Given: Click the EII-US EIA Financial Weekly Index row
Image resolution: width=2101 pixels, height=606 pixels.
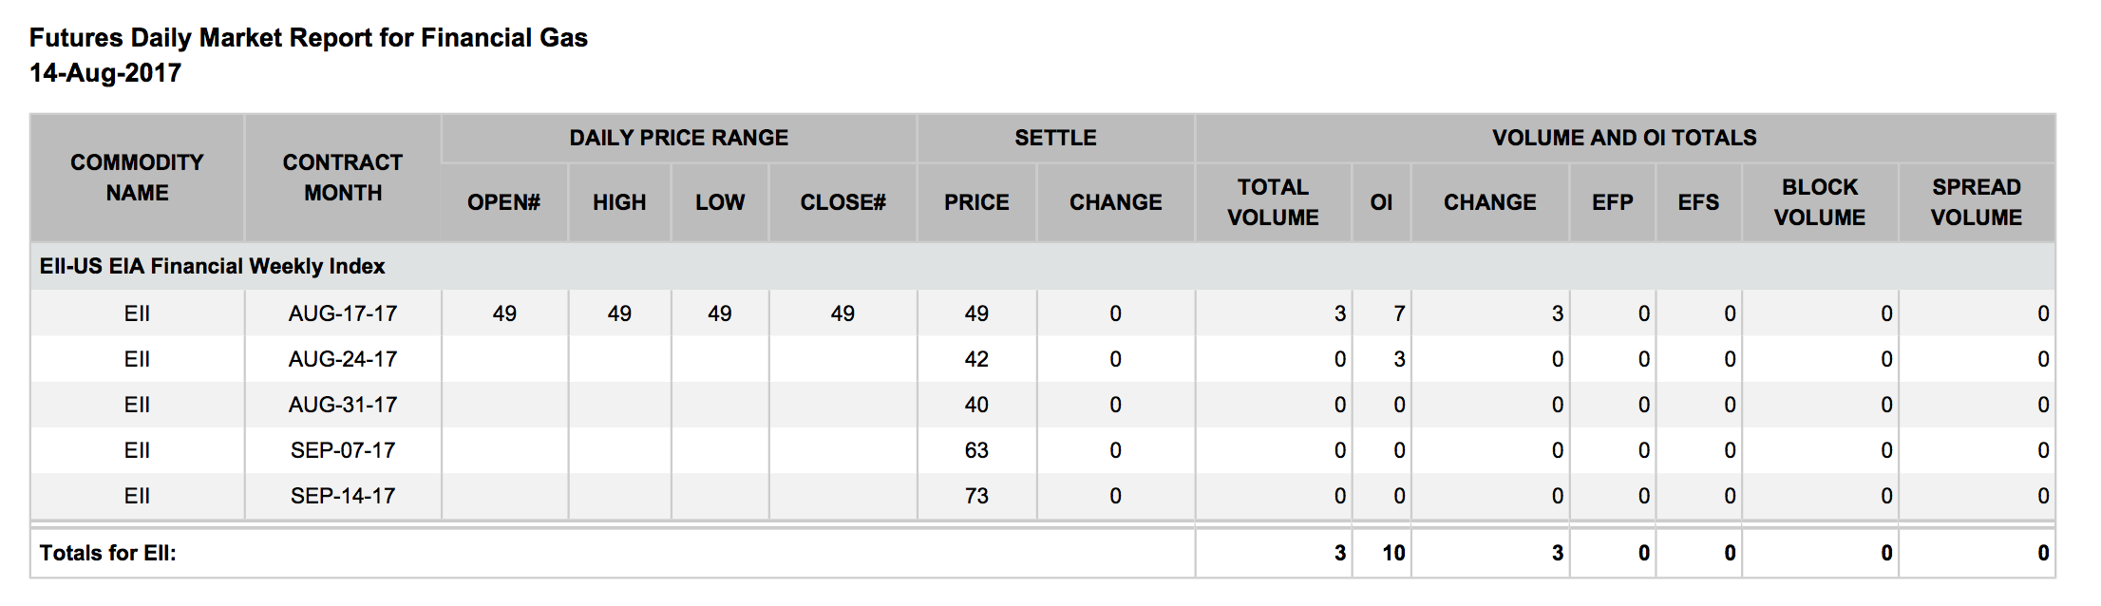Looking at the screenshot, I should pyautogui.click(x=1043, y=266).
